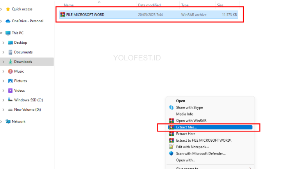Click WinRAR icon beside Extract to FILE MICROSOFT WORD
The image size is (300, 169).
pos(171,141)
